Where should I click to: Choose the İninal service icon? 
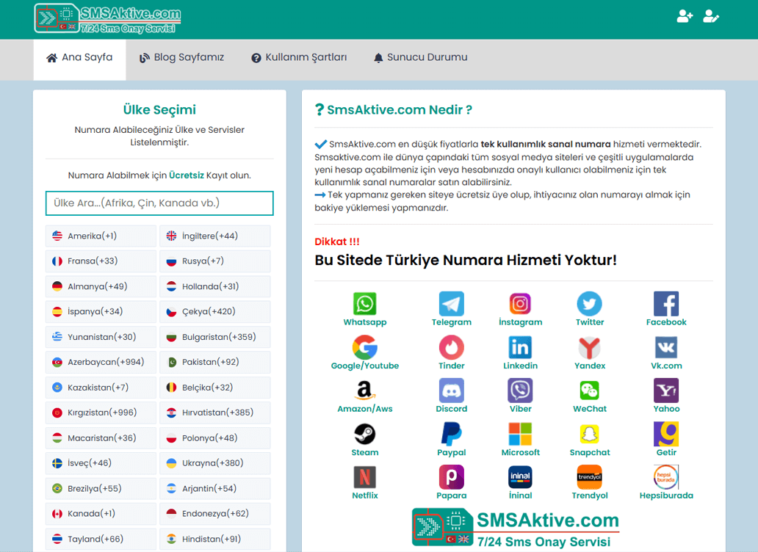tap(520, 477)
